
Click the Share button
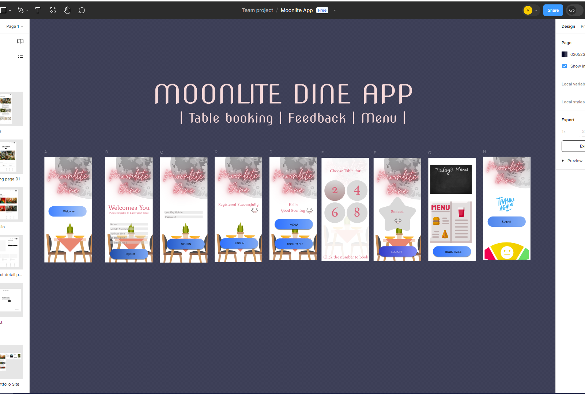point(553,10)
